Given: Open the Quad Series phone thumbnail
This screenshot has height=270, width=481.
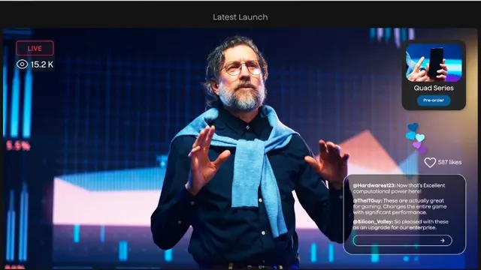Looking at the screenshot, I should (x=434, y=62).
